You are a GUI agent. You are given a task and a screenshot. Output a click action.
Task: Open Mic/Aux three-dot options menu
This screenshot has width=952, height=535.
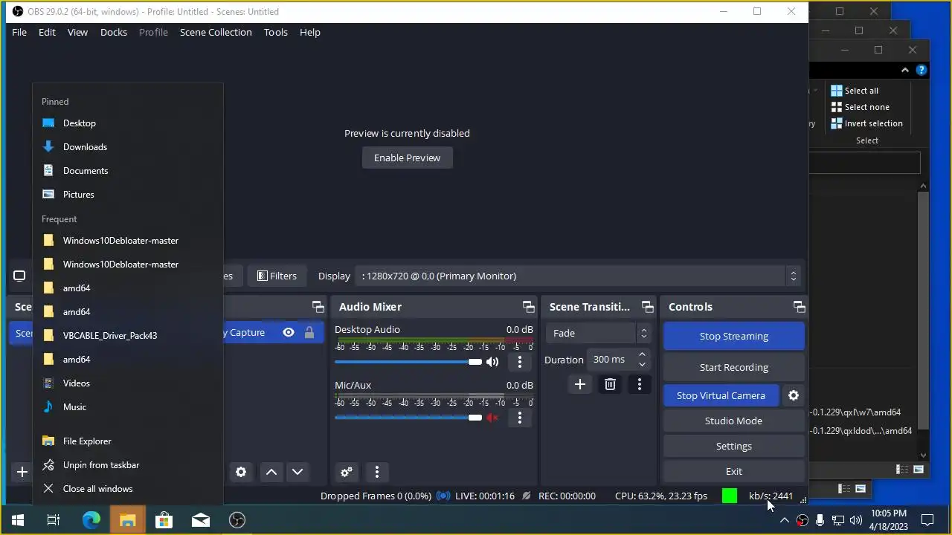520,418
